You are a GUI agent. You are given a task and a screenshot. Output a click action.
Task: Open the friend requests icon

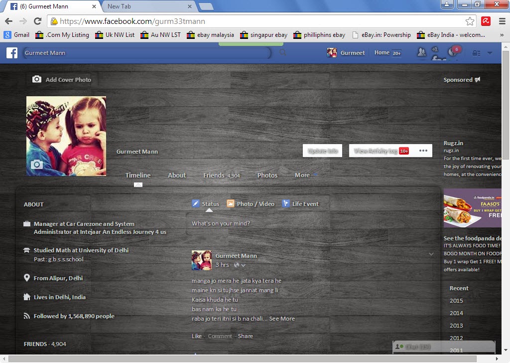[421, 52]
